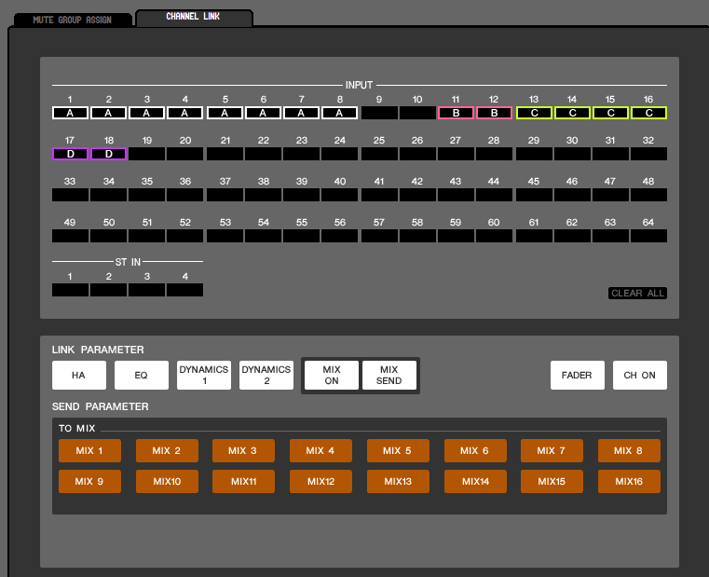Toggle send parameter MIX16
Screen dimensions: 709x577
[x=629, y=482]
